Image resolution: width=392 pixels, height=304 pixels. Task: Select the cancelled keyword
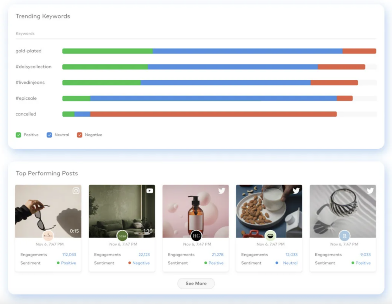26,114
